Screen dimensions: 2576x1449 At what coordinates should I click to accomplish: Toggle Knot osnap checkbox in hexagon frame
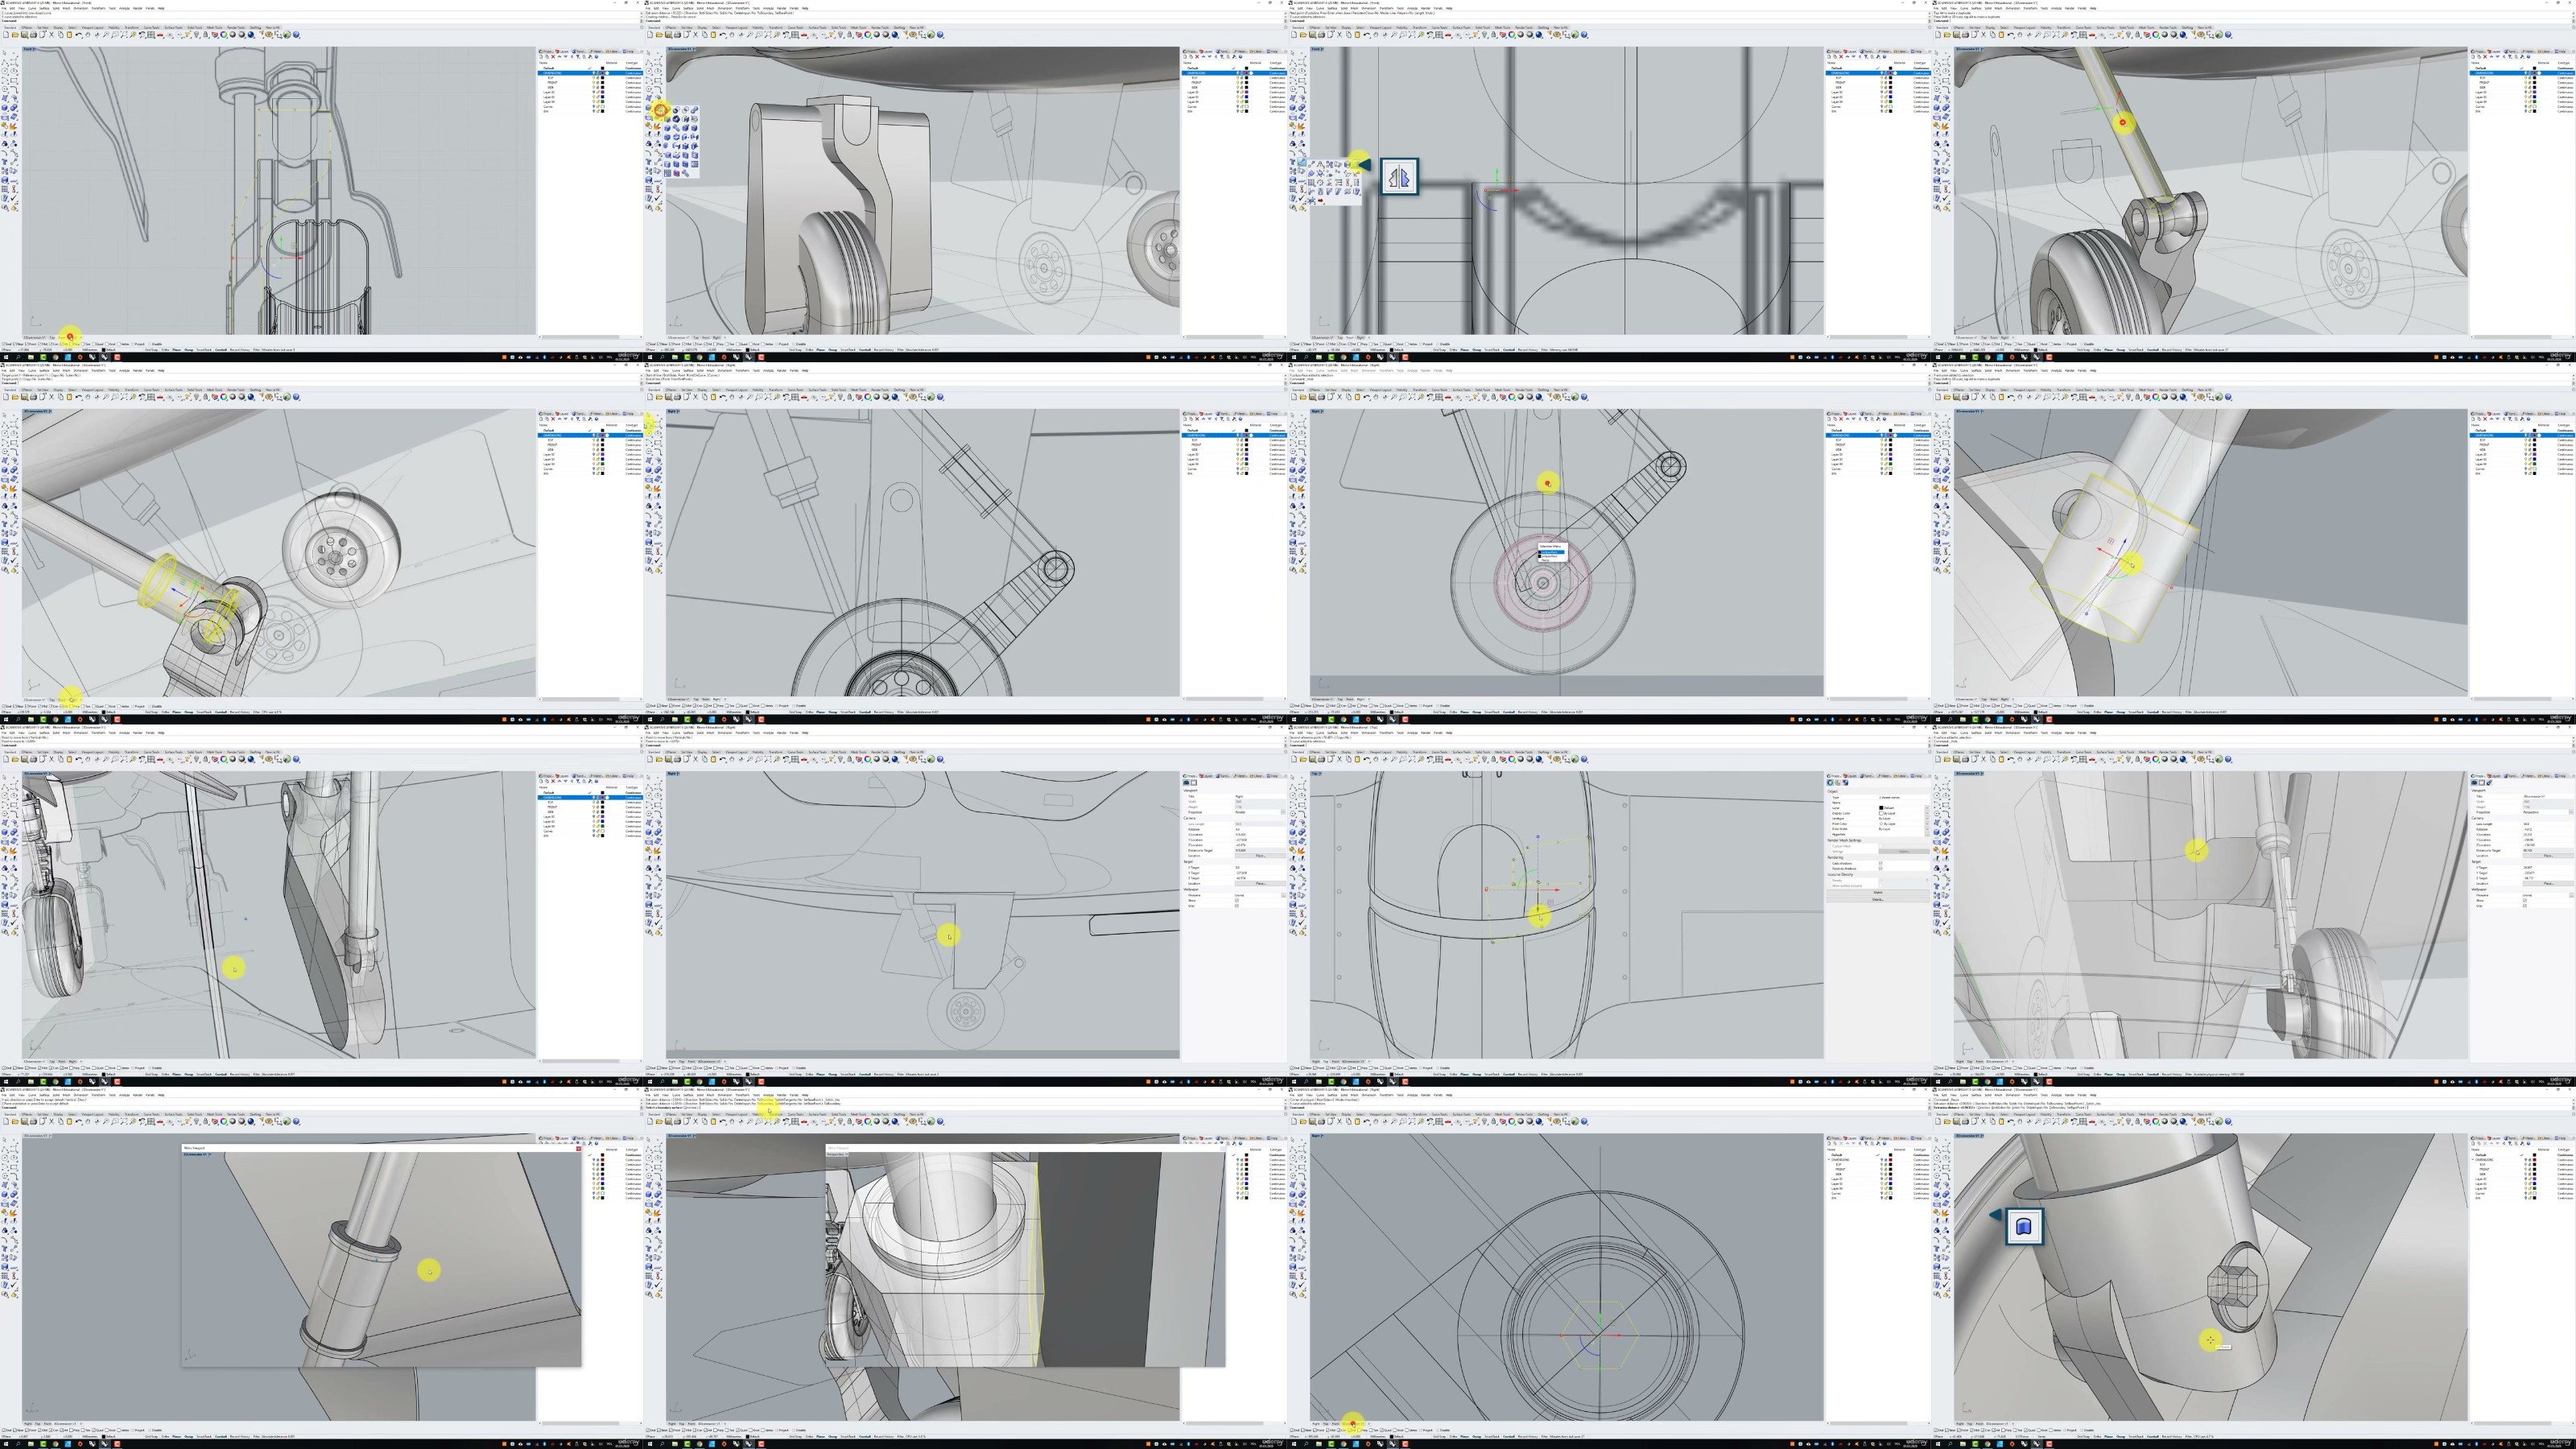(1396, 1431)
